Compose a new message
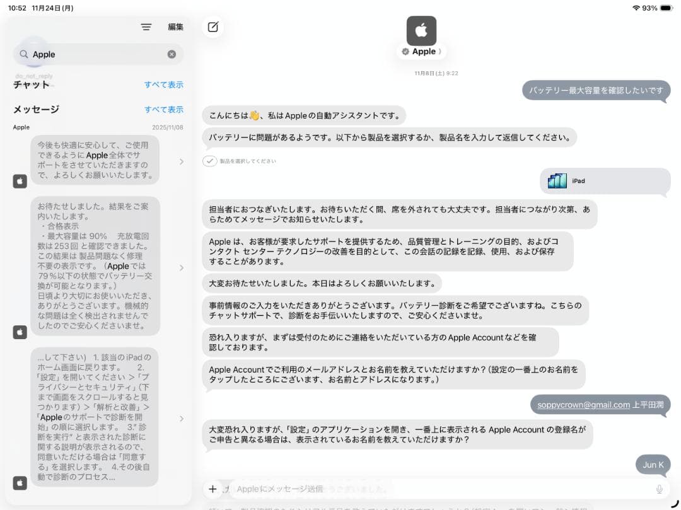 (x=212, y=27)
